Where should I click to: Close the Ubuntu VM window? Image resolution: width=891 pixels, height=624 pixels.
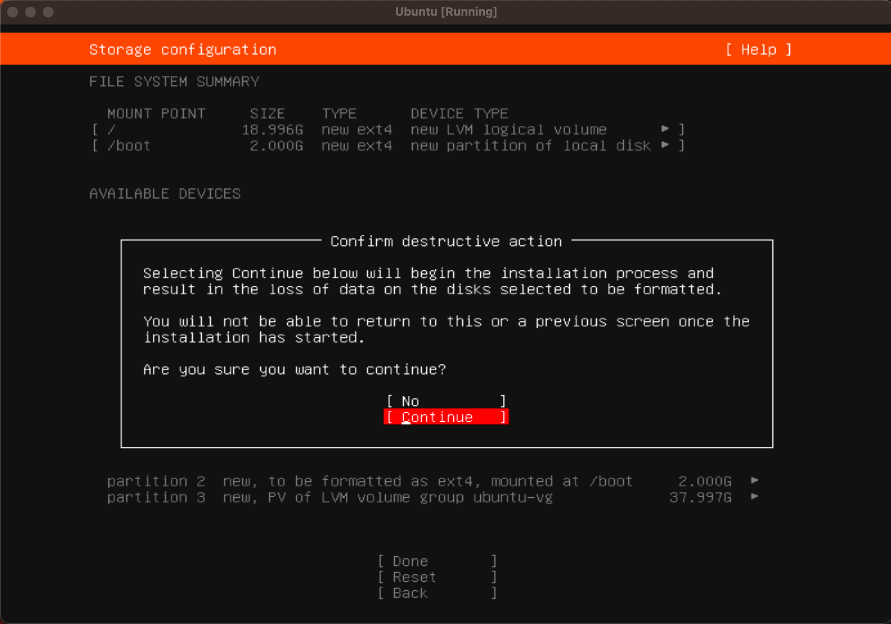(13, 12)
